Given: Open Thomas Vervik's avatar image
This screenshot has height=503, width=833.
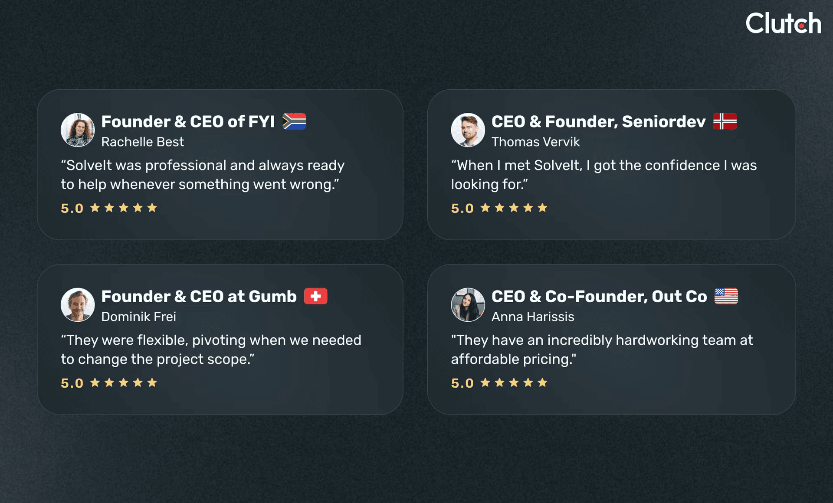Looking at the screenshot, I should point(468,130).
